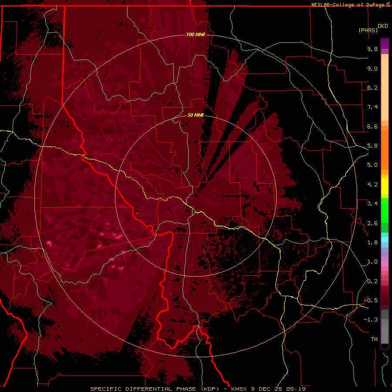Select the 5.8 value on the legend

click(x=372, y=146)
